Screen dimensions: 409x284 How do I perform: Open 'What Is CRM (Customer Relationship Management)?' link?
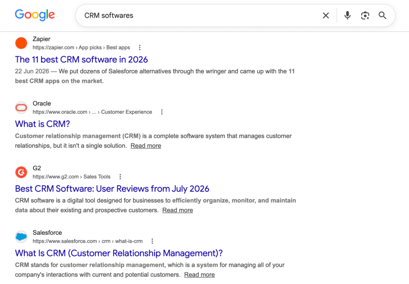[119, 253]
